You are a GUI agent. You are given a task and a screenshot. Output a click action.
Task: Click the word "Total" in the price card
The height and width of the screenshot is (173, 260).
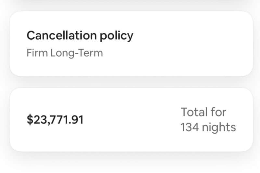(x=194, y=112)
